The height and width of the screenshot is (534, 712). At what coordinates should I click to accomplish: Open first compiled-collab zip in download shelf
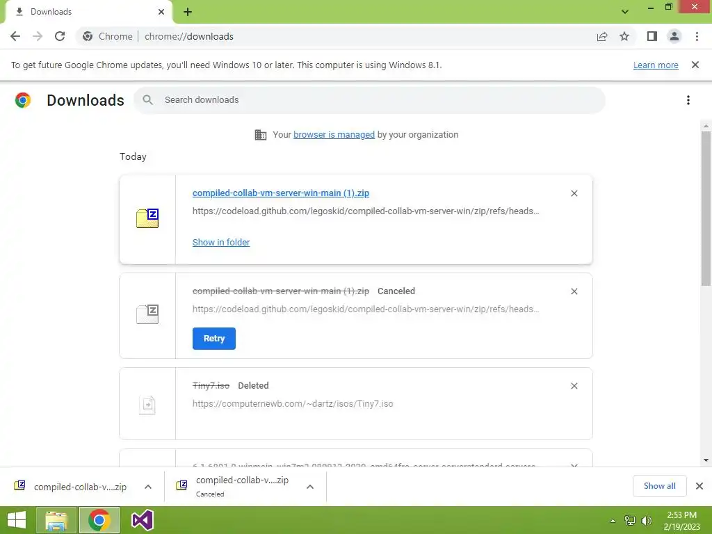click(70, 487)
